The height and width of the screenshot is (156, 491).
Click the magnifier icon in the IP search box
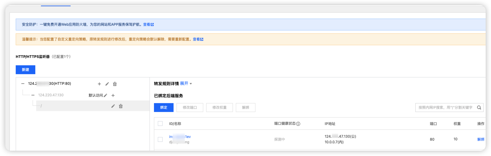[x=479, y=108]
